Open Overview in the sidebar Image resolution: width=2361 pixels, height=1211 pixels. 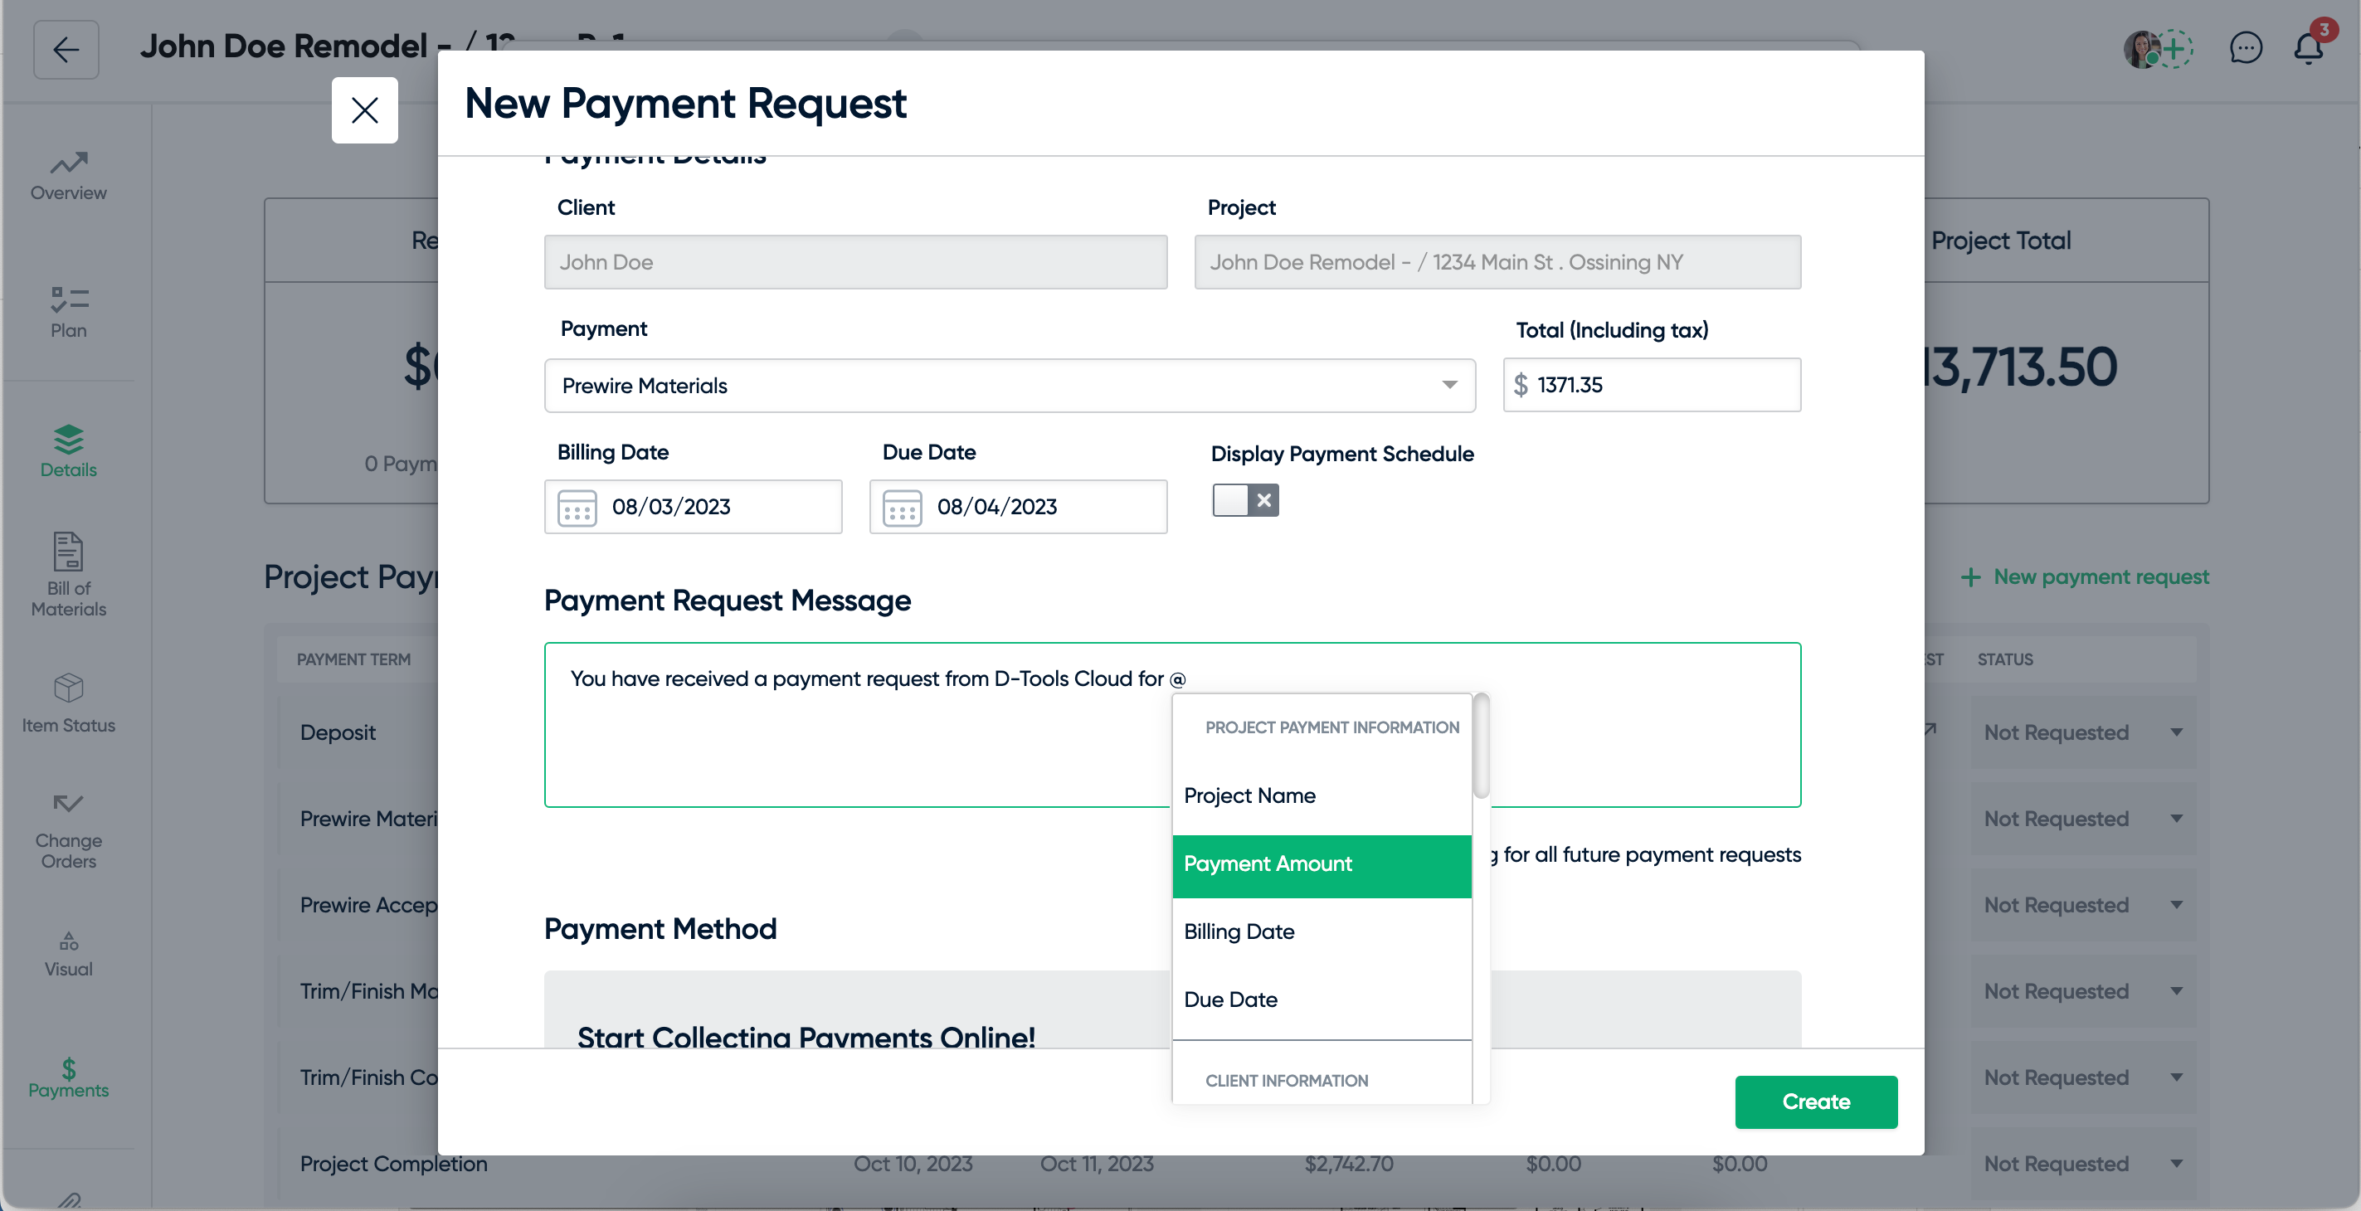(x=69, y=176)
